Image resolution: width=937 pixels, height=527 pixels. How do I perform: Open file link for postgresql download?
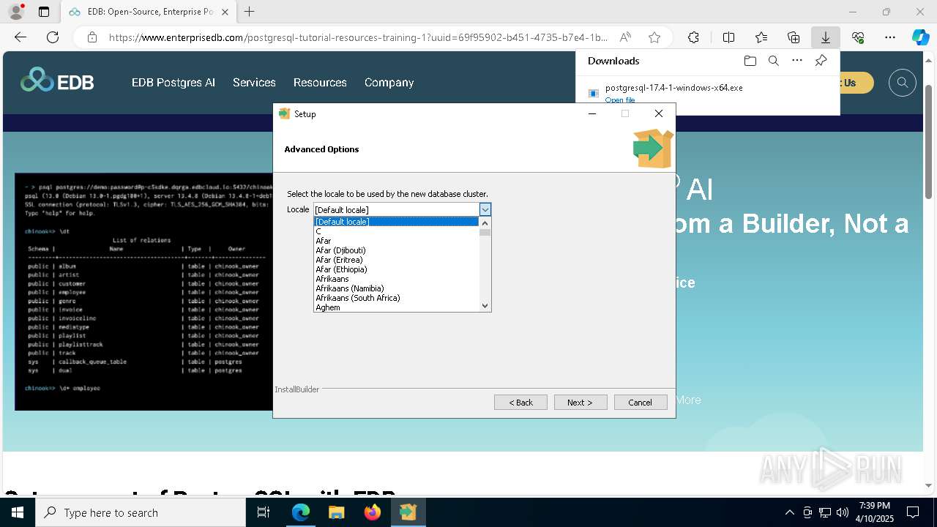[x=620, y=100]
